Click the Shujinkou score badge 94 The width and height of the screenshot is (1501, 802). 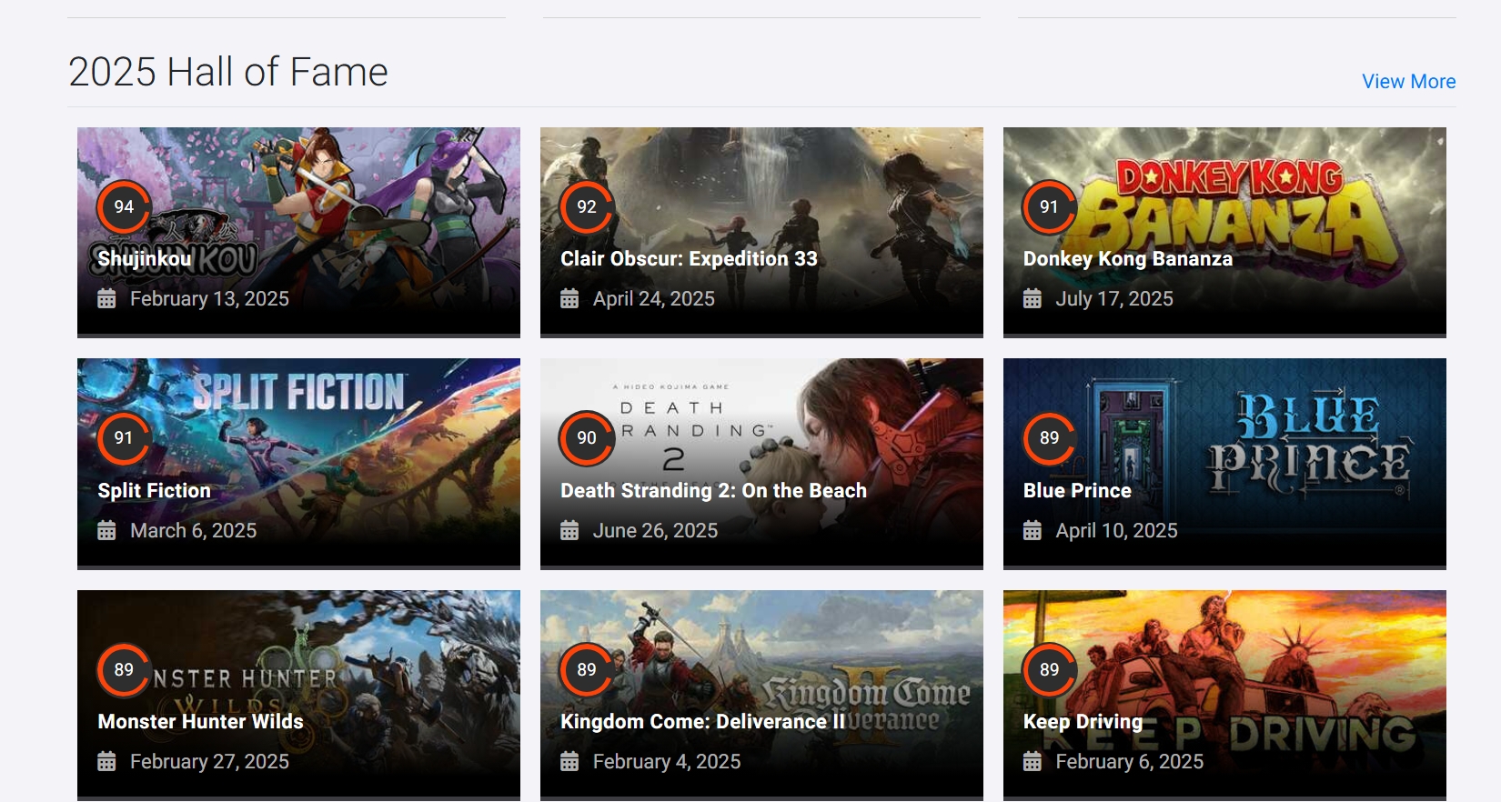[x=124, y=207]
